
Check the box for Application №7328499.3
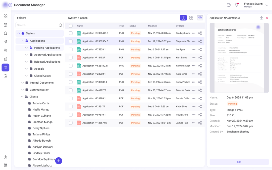71,33
